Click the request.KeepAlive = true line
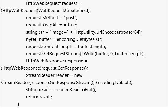The width and height of the screenshot is (168, 109). click(x=52, y=25)
